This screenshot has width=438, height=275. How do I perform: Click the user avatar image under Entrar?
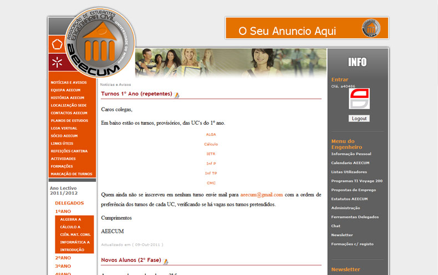point(359,99)
